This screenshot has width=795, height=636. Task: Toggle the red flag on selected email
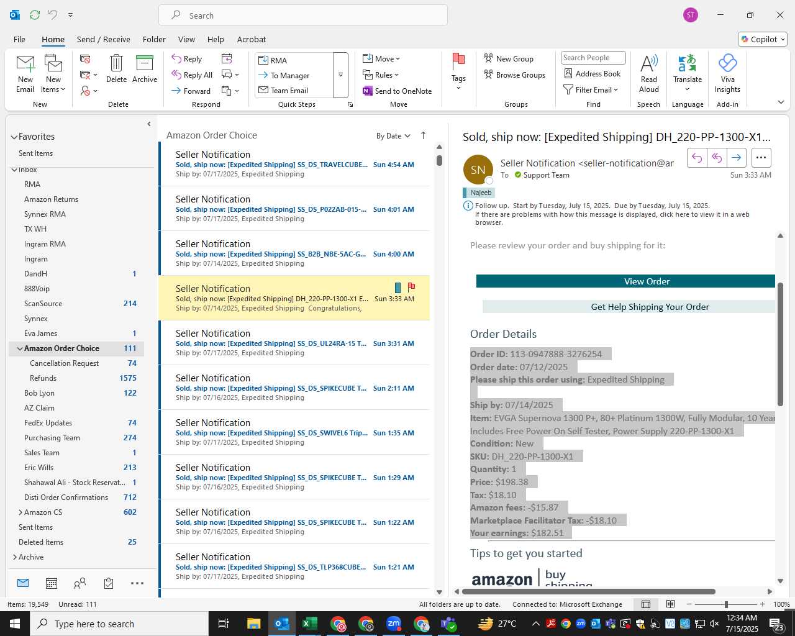[411, 287]
